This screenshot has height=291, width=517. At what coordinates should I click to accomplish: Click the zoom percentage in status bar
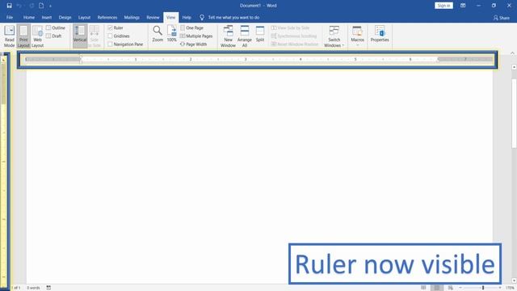[510, 288]
